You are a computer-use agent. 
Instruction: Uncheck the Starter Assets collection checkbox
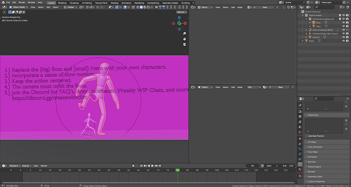click(x=340, y=15)
